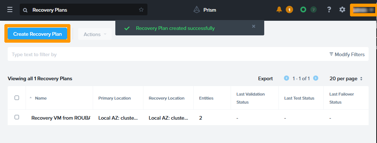Open Modify Filters
Viewport: 377px width, 143px height.
point(347,54)
